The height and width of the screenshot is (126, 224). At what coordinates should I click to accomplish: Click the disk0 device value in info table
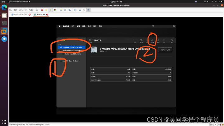pos(169,80)
